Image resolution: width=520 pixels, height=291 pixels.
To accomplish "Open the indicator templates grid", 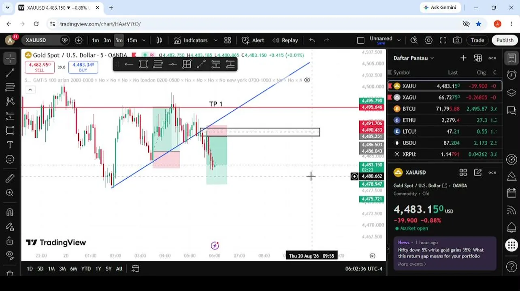I will point(228,40).
